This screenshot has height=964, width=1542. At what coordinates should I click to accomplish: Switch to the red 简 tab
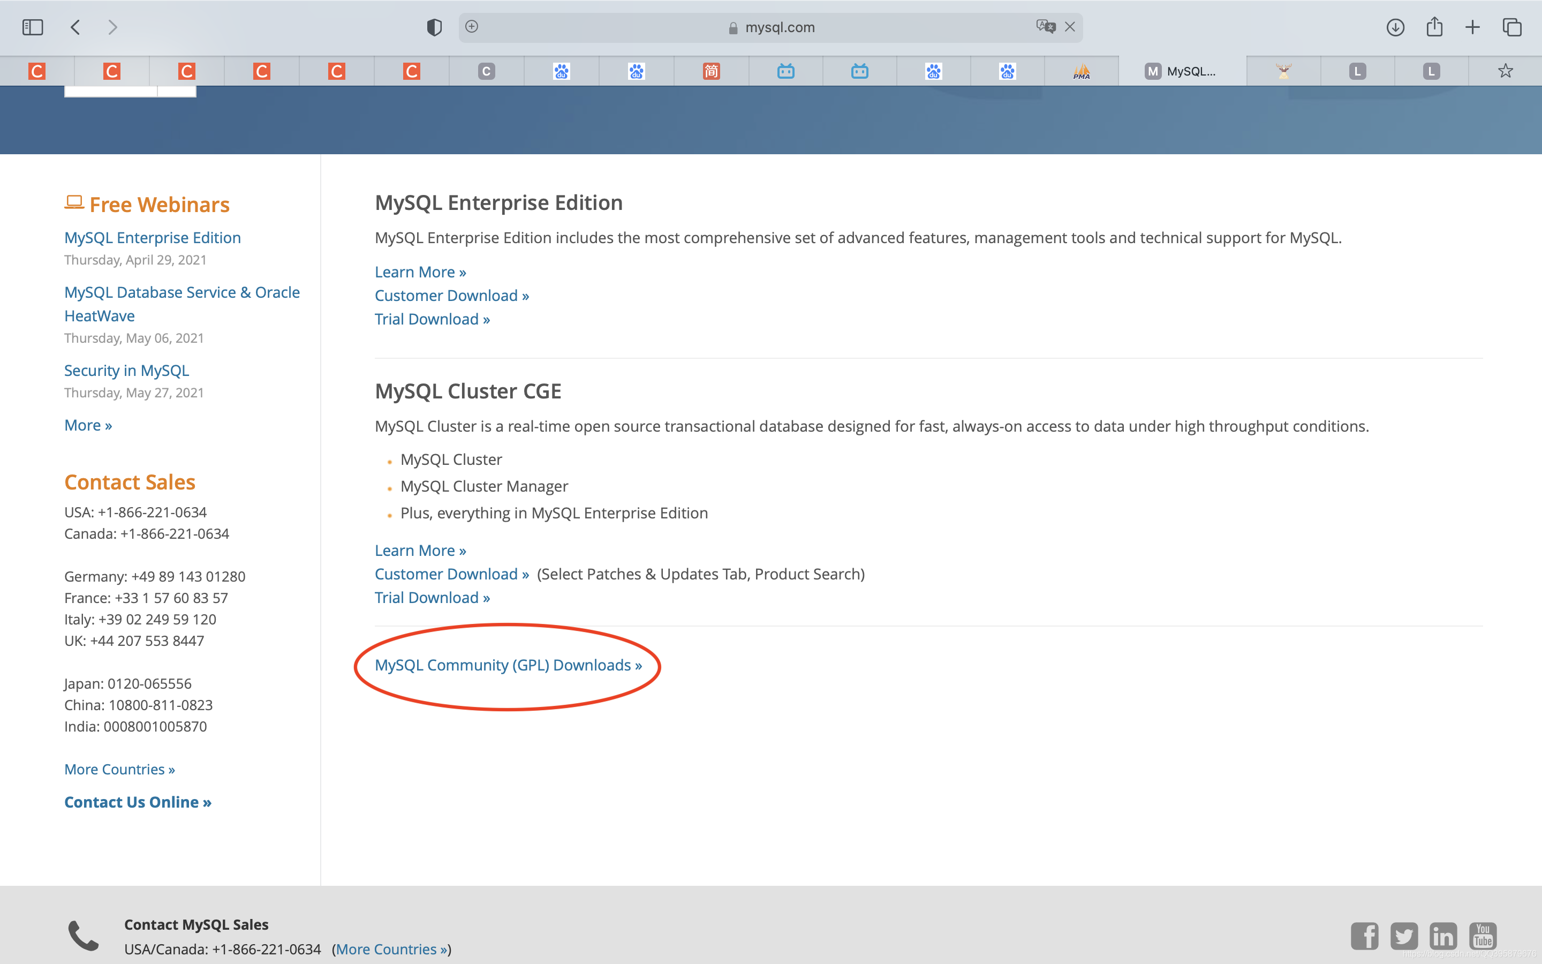tap(711, 71)
